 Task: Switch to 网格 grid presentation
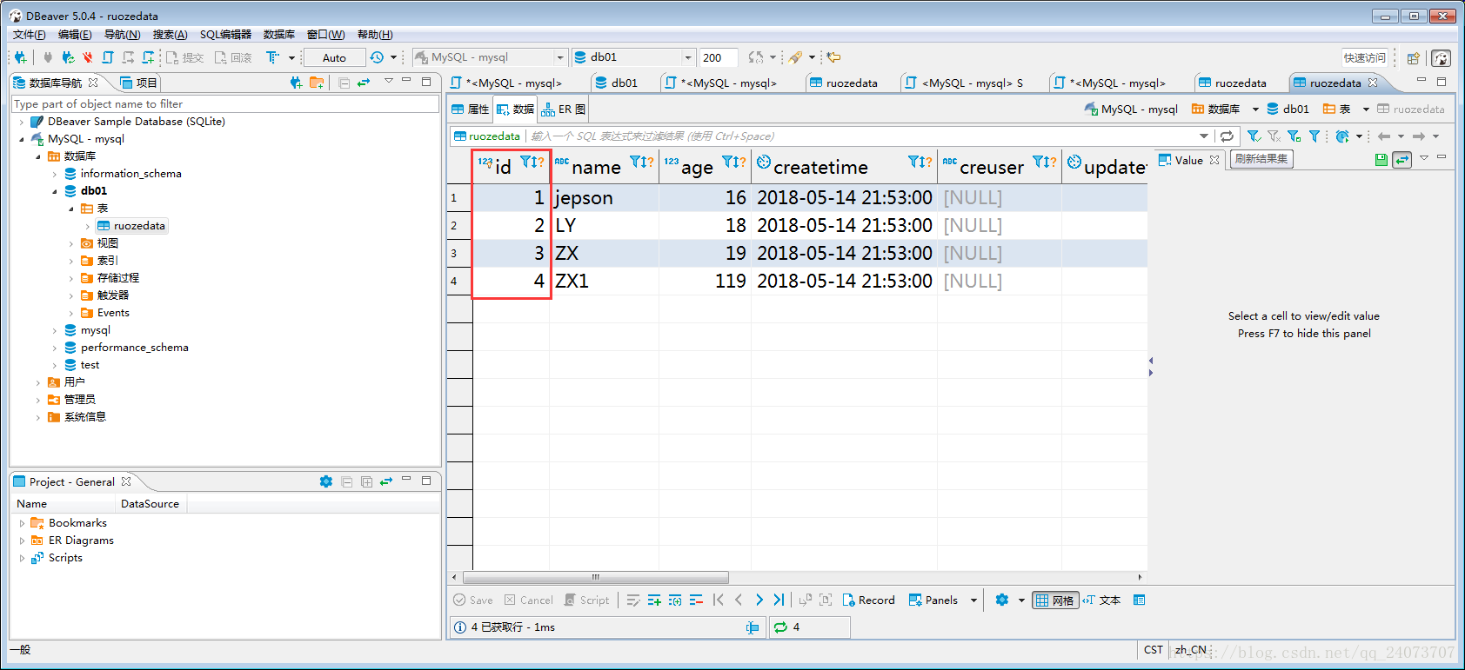tap(1055, 600)
